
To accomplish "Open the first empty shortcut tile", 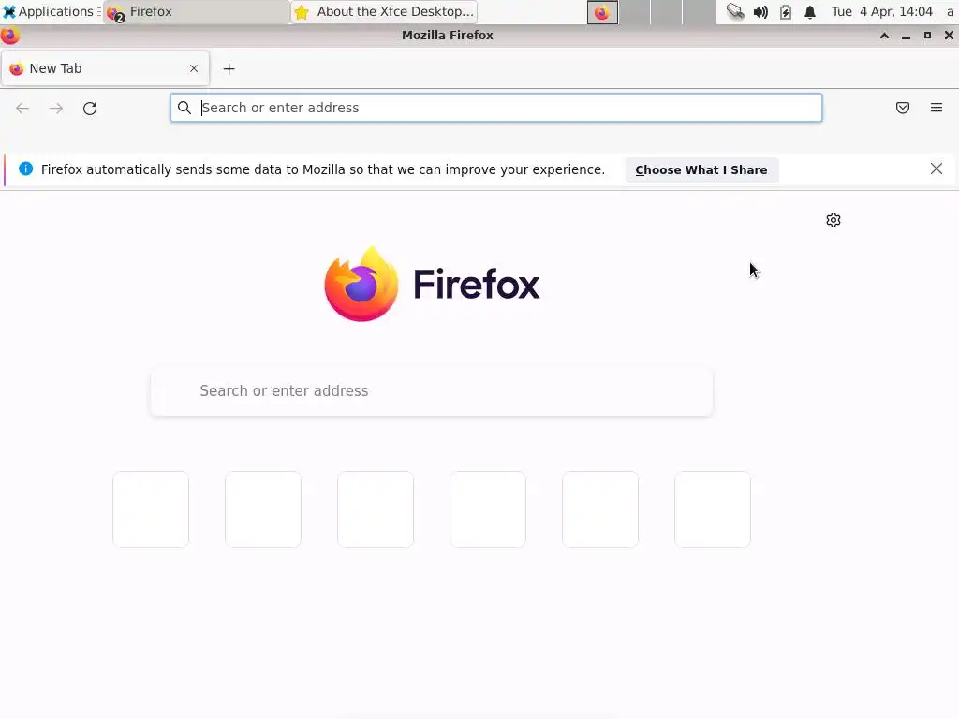I will (x=151, y=509).
